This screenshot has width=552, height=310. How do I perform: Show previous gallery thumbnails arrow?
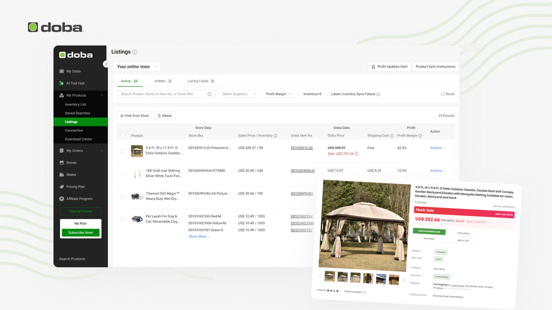(x=320, y=276)
